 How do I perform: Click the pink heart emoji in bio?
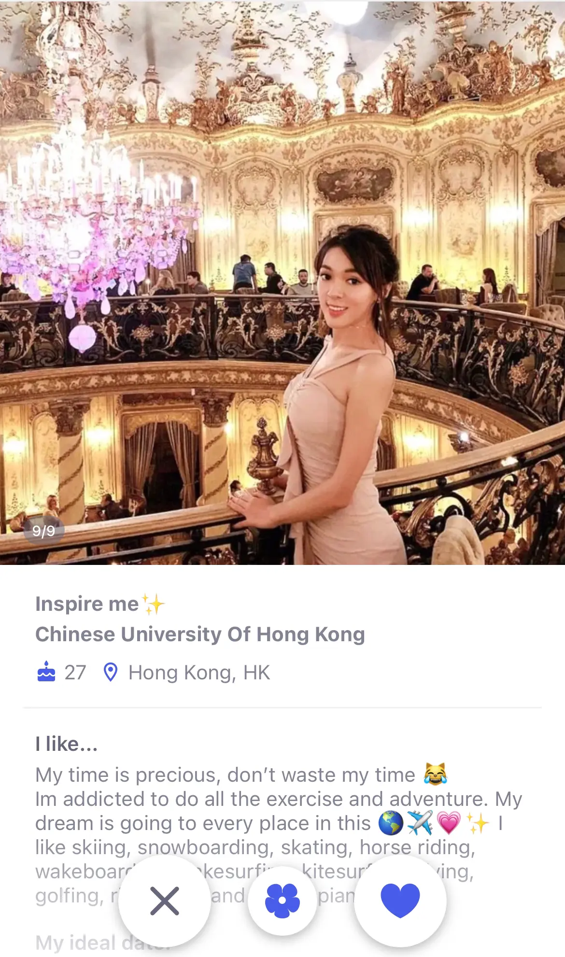[x=449, y=823]
